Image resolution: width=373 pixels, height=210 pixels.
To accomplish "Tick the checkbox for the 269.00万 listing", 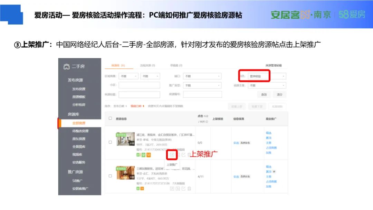I will [x=110, y=142].
